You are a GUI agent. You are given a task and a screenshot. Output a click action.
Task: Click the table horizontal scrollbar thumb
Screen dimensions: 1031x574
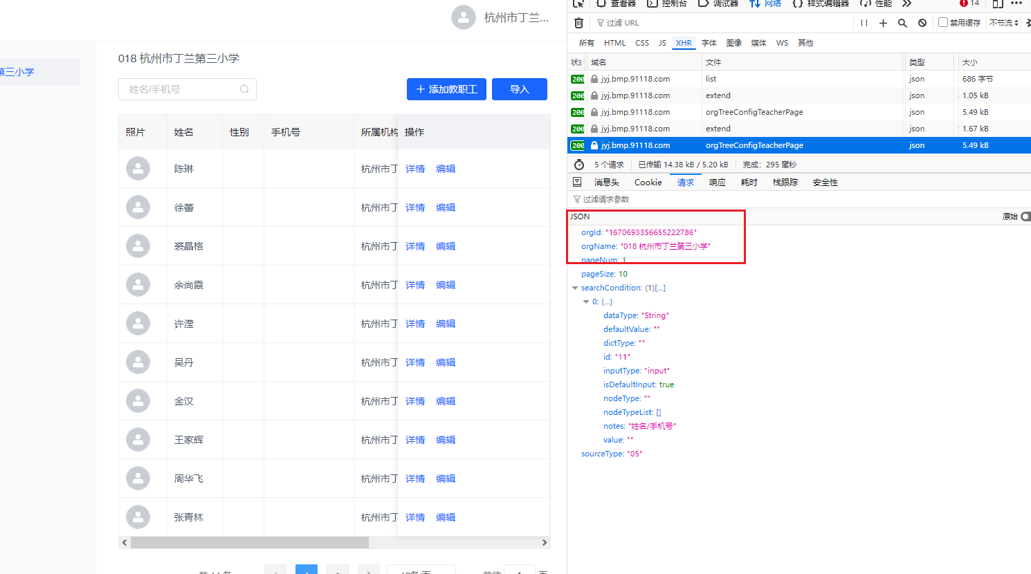pos(249,543)
